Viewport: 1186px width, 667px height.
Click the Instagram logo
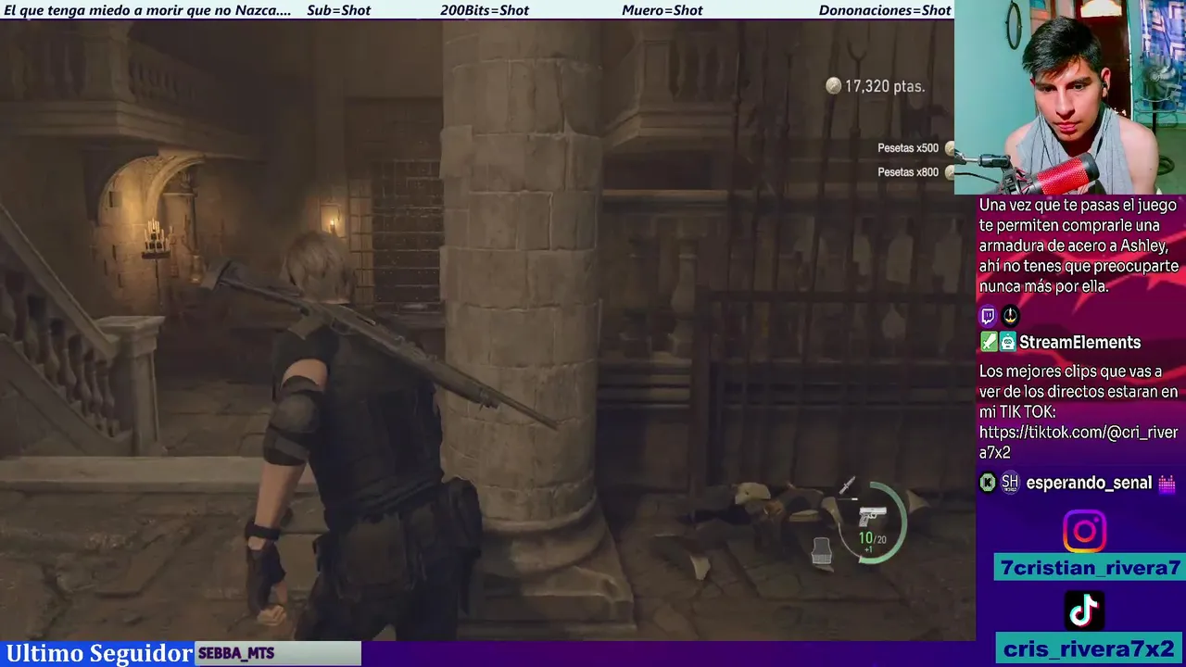1084,532
